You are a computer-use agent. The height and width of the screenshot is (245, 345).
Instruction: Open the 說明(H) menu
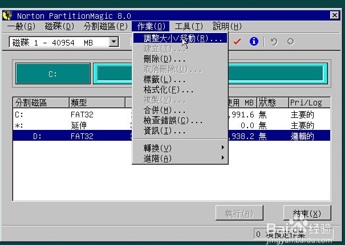point(227,27)
